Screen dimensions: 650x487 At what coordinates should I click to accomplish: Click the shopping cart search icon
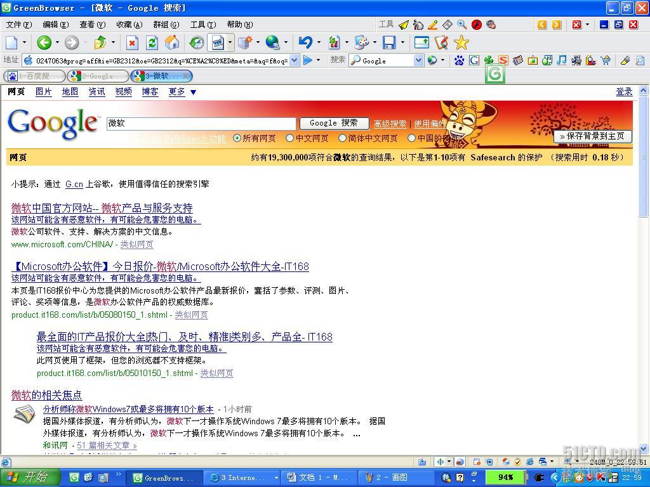pos(606,61)
